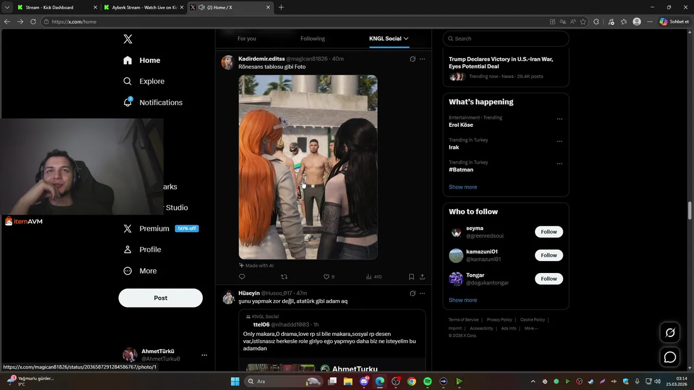Refresh the browser page

33,22
